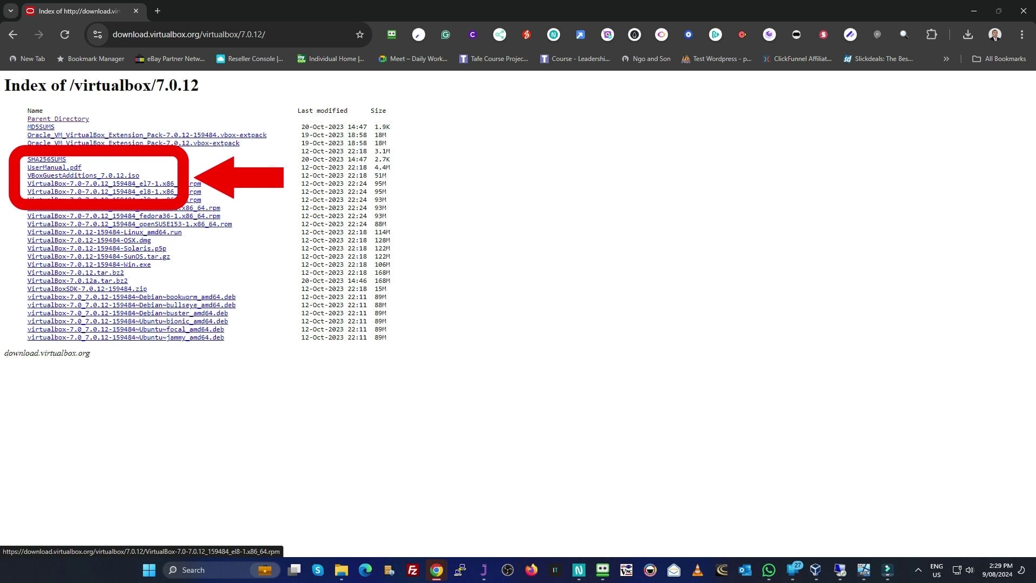
Task: Expand hidden bookmarks chevron
Action: coord(946,59)
